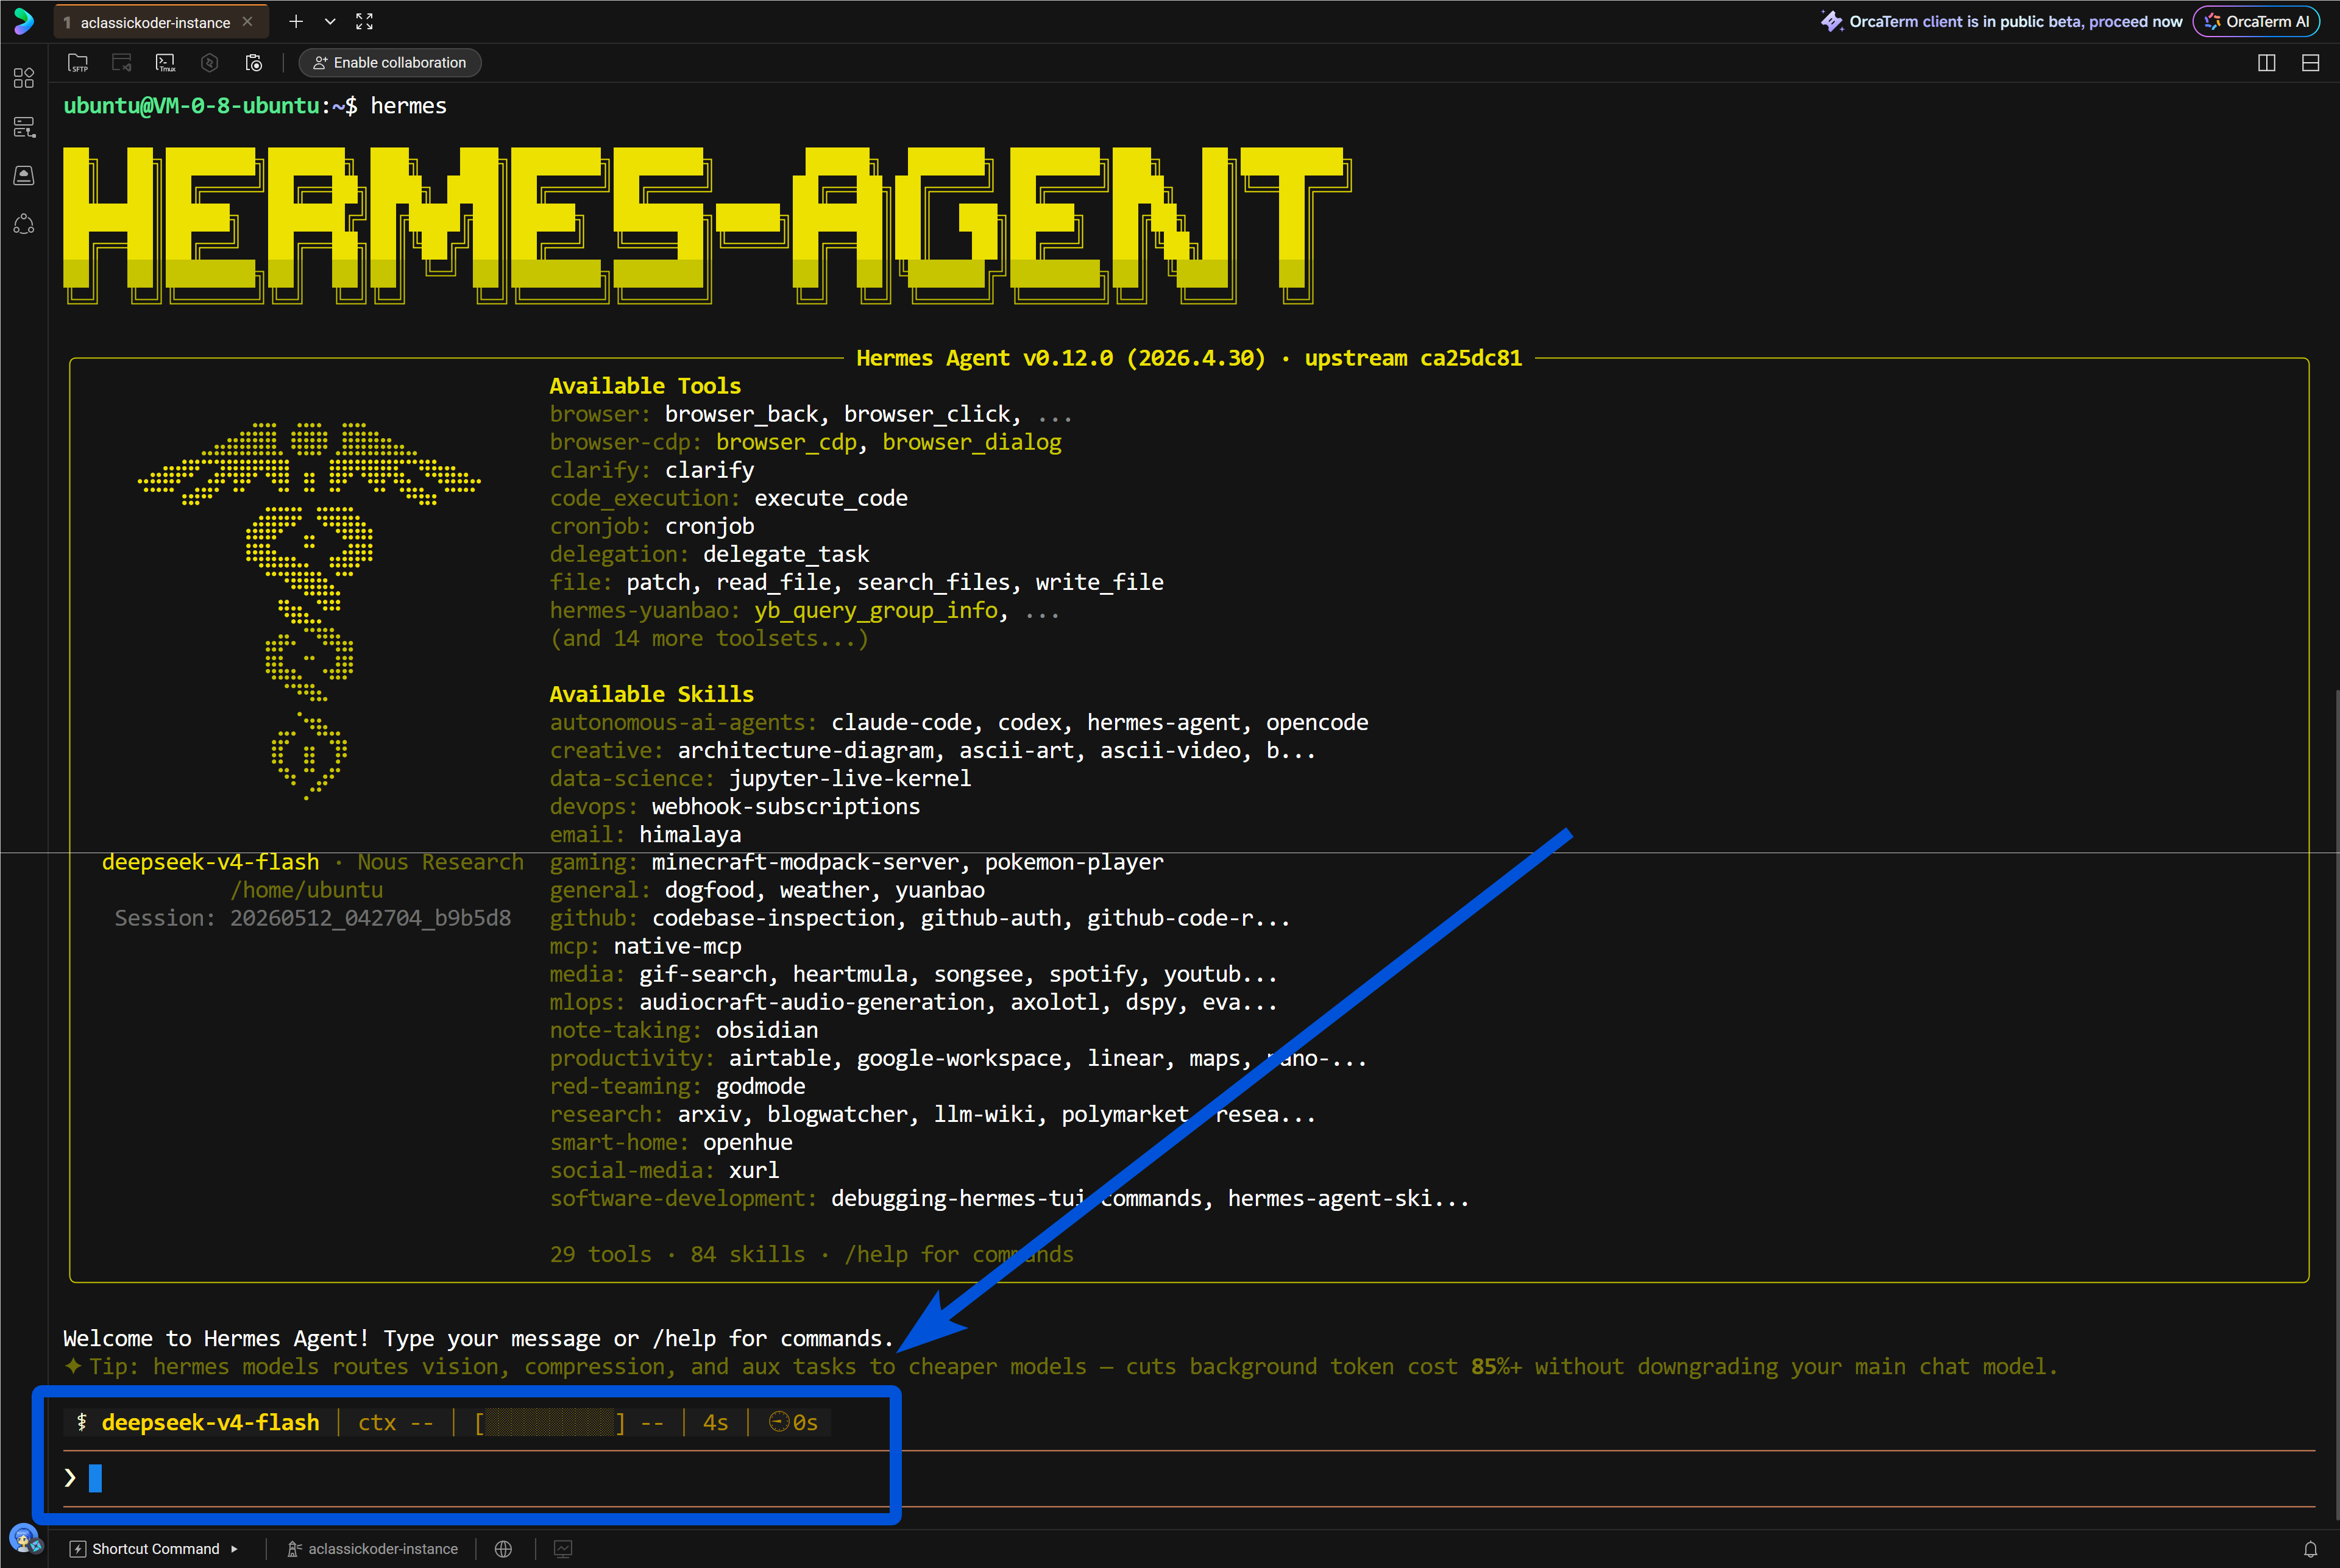Screen dimensions: 2340x1568
Task: Click the 'Session: 20260512_042704_b9b5d8' text
Action: (x=313, y=918)
